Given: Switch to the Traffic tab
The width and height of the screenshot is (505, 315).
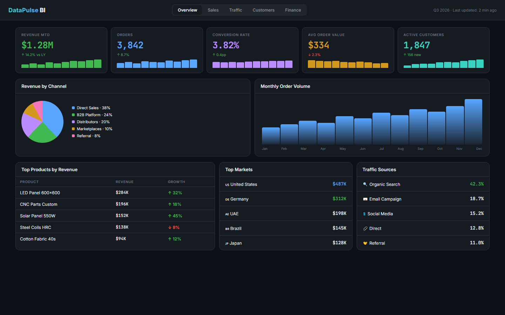Looking at the screenshot, I should coord(236,10).
